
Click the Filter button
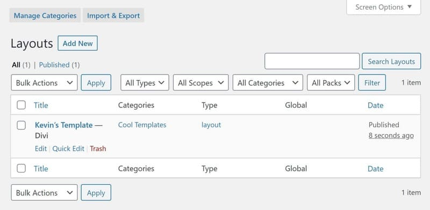click(x=372, y=83)
